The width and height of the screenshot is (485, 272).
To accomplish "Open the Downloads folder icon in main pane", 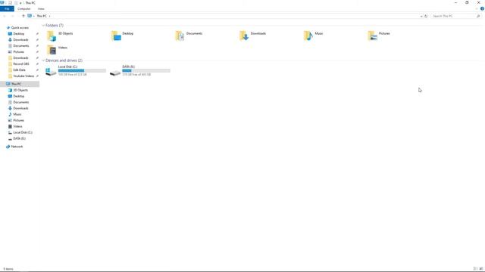I will click(x=244, y=36).
